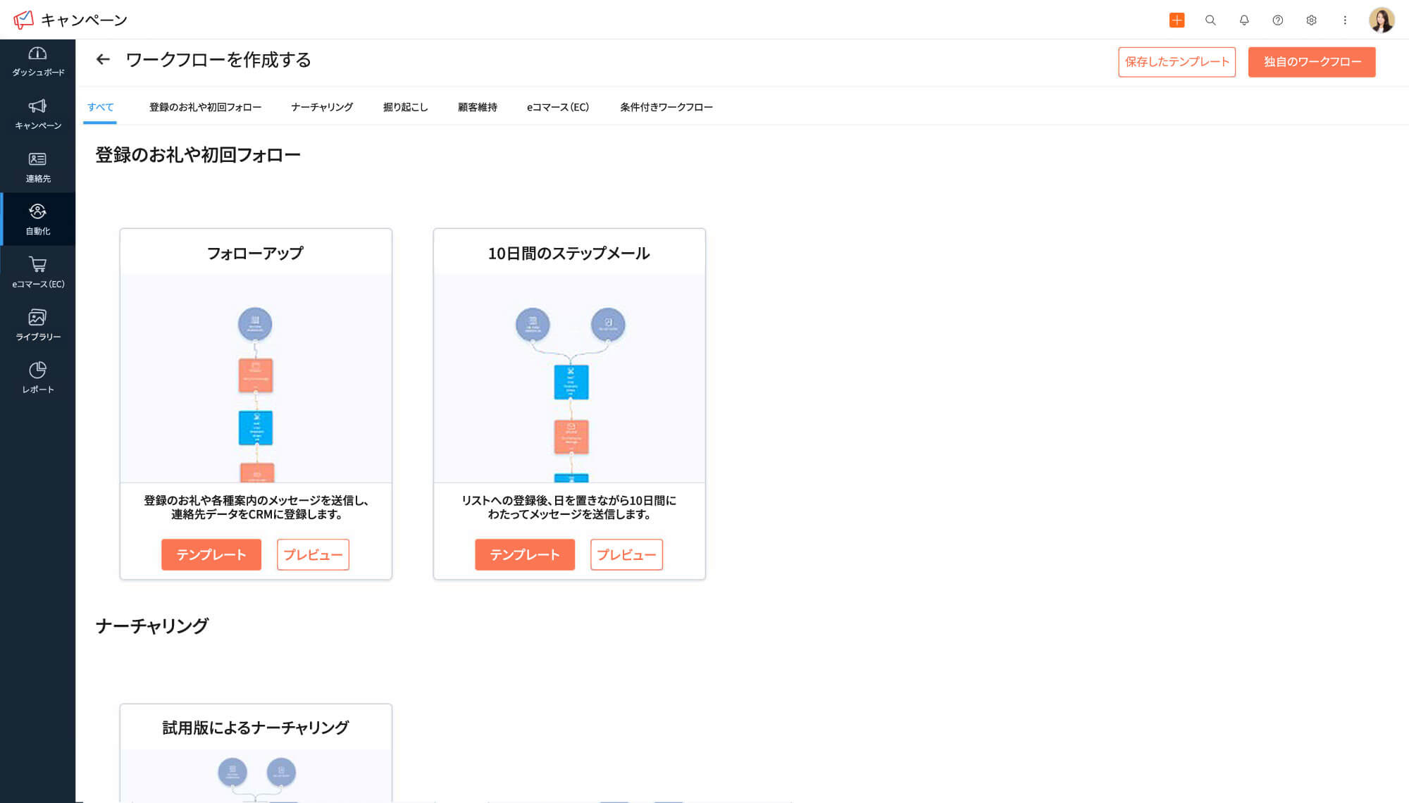Open the Dashboard (ダッシュボード) sidebar item
The image size is (1409, 803).
38,61
